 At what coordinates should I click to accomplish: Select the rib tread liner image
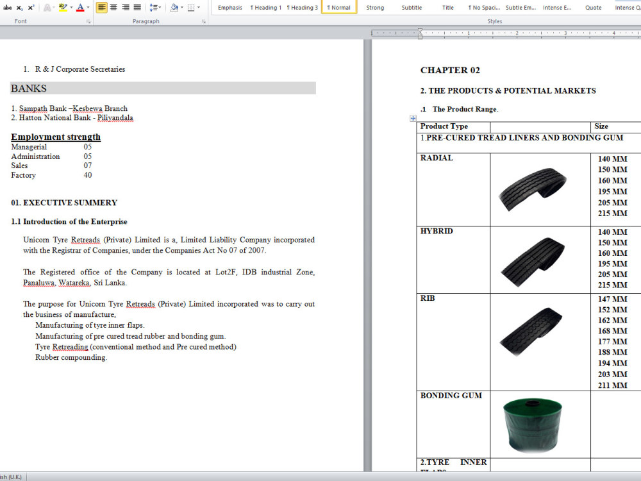coord(531,332)
